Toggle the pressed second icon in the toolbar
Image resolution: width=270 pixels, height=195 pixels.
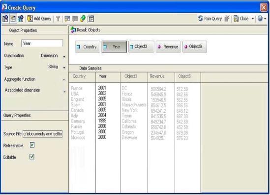pos(13,19)
